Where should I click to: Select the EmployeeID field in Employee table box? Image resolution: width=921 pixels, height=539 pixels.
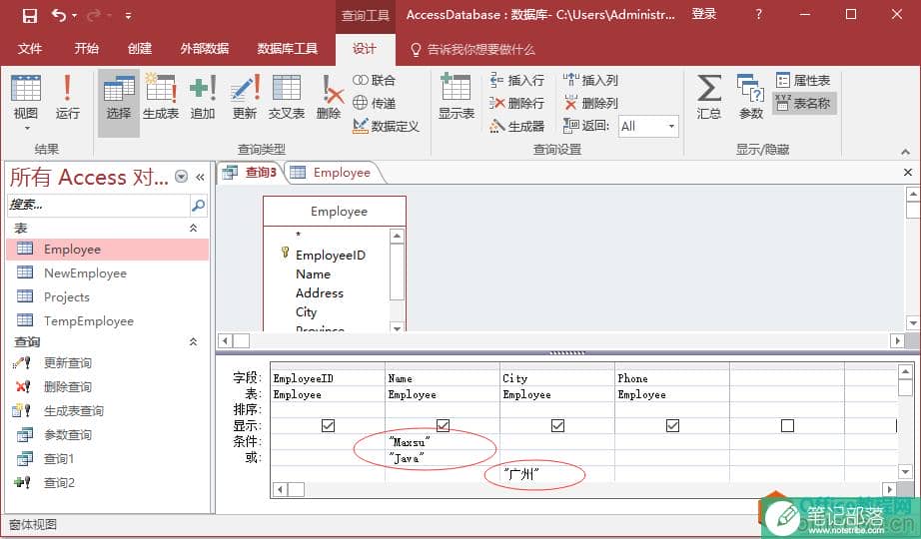point(330,255)
